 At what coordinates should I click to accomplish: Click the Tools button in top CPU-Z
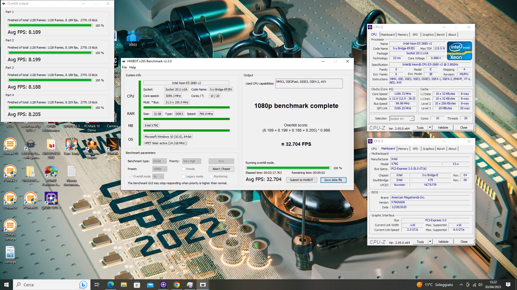tap(420, 128)
